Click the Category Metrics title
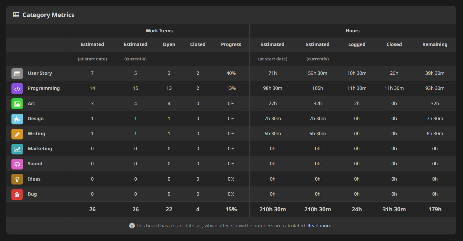Screen dimensions: 463x241 (x=48, y=15)
